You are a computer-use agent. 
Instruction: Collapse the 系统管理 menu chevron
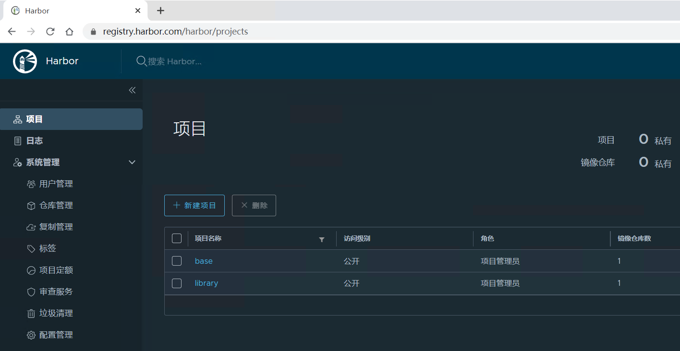point(132,162)
